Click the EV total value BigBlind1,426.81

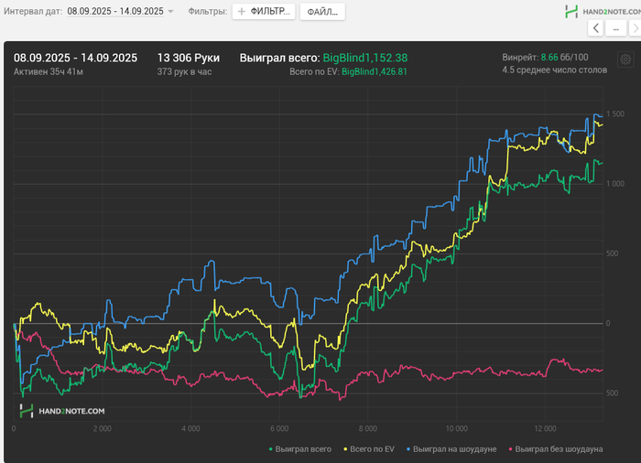374,72
